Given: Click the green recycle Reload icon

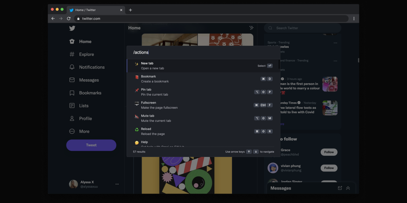Looking at the screenshot, I should pos(137,130).
